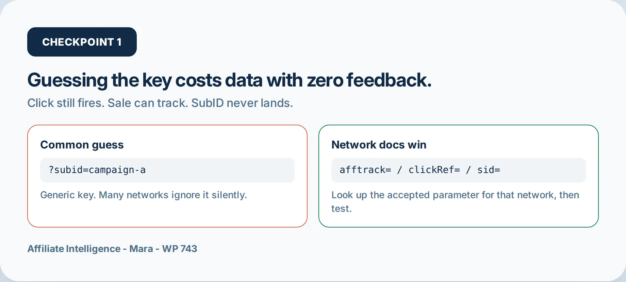
Task: Open the Common guess card
Action: (167, 176)
